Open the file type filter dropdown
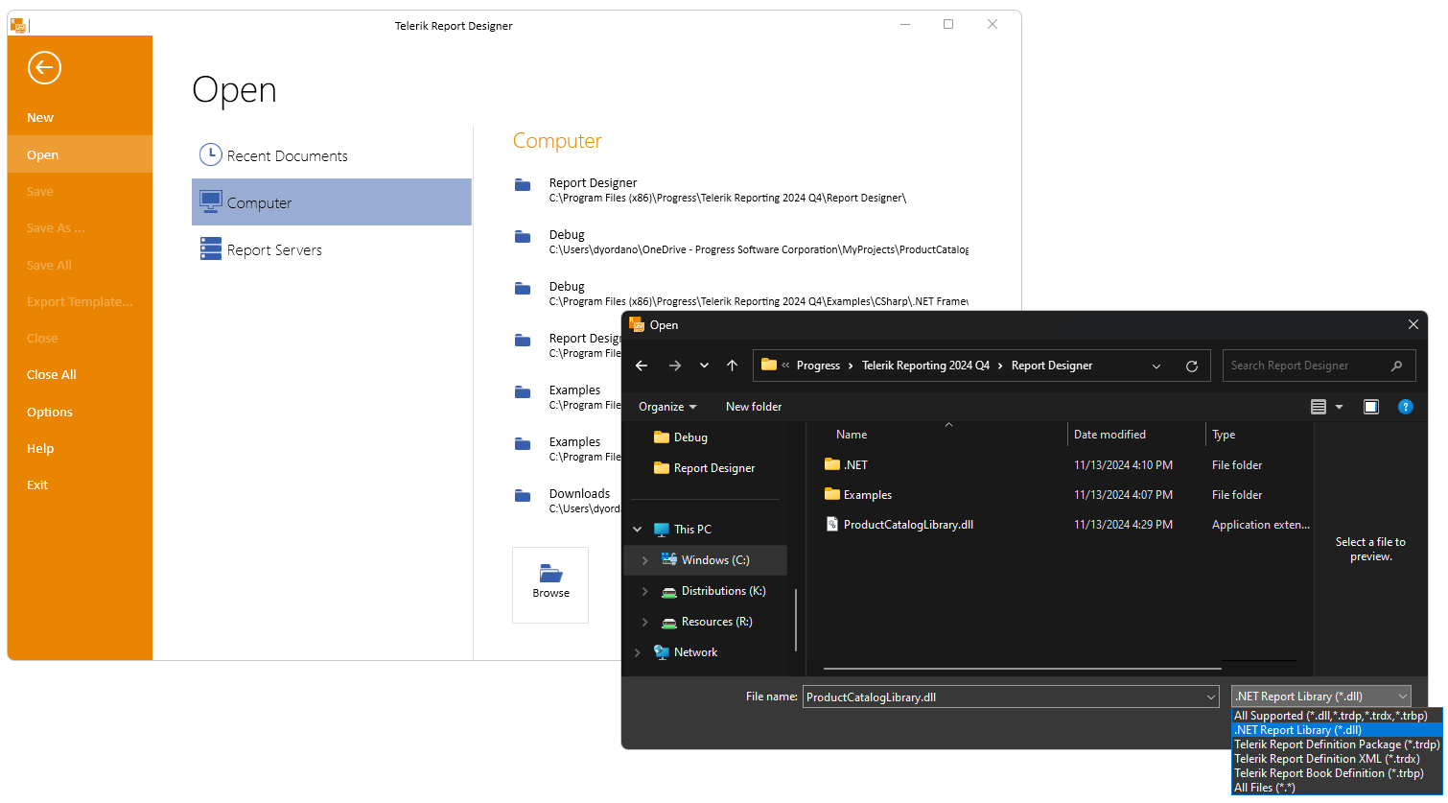1448x803 pixels. point(1401,696)
